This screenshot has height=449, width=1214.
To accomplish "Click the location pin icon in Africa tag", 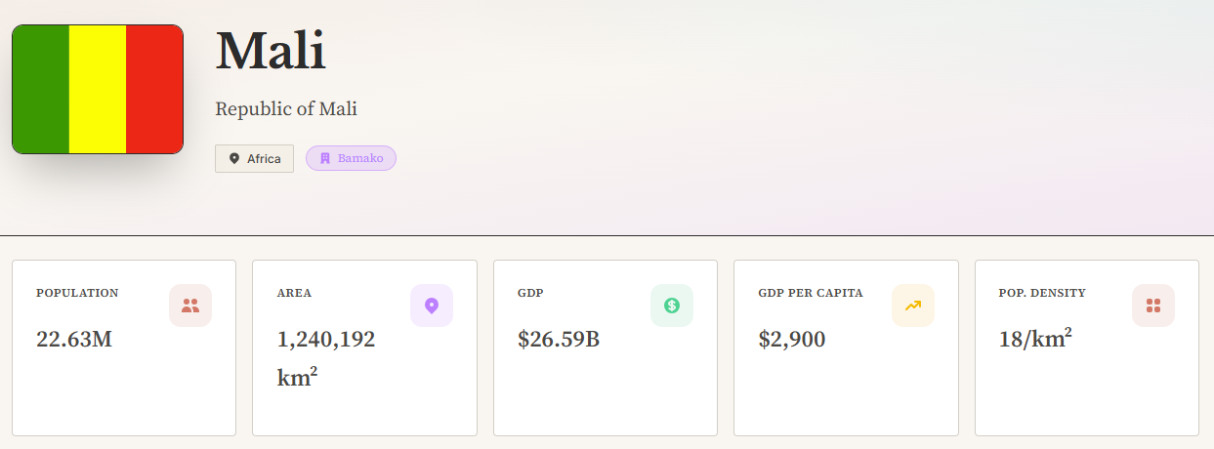I will [x=234, y=158].
